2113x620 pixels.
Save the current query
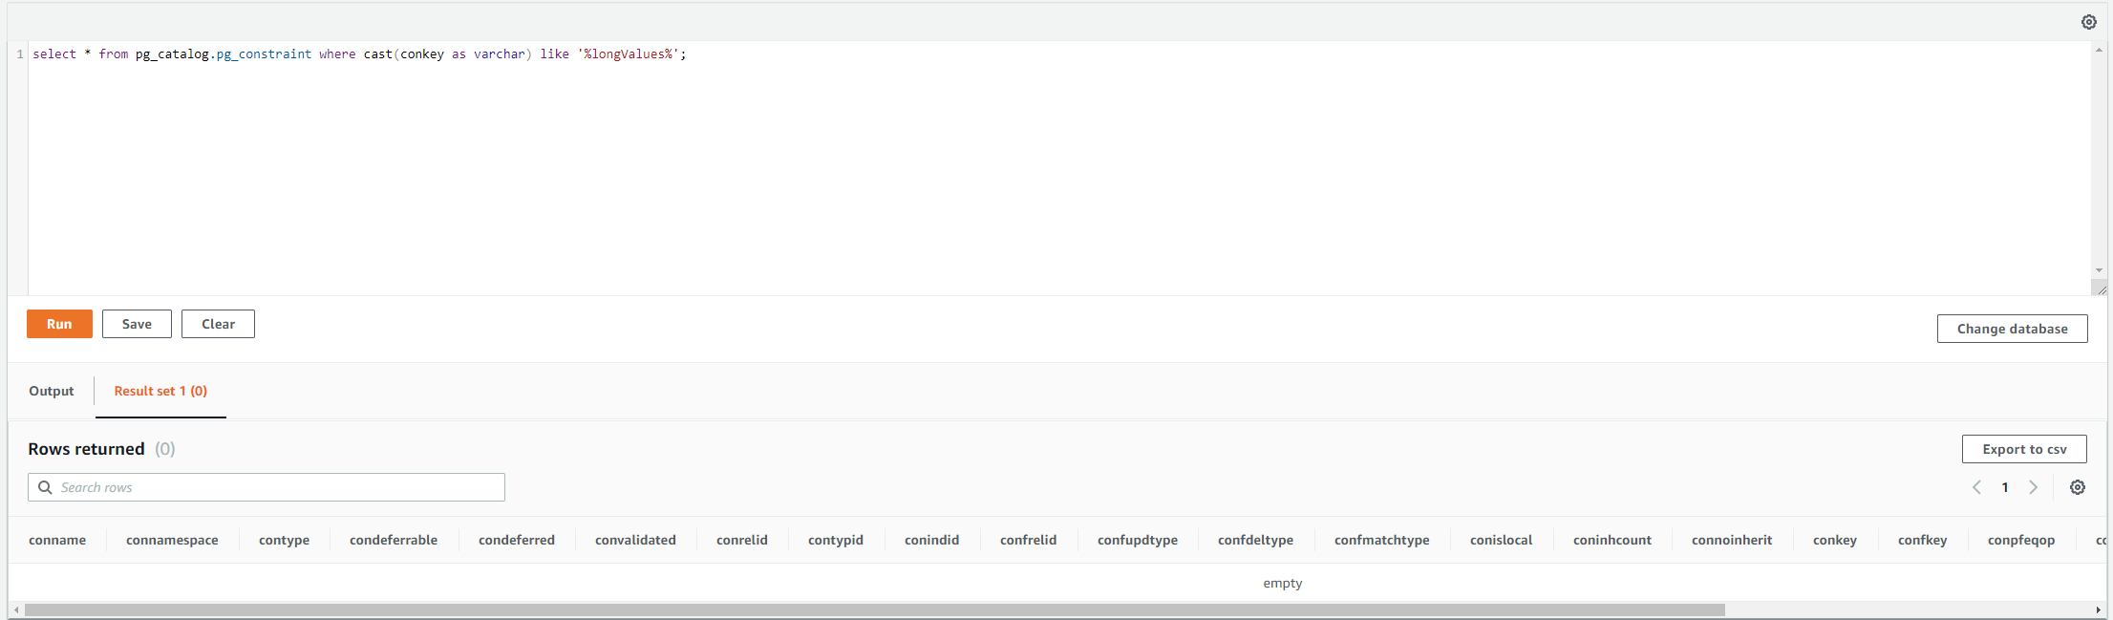click(x=137, y=324)
